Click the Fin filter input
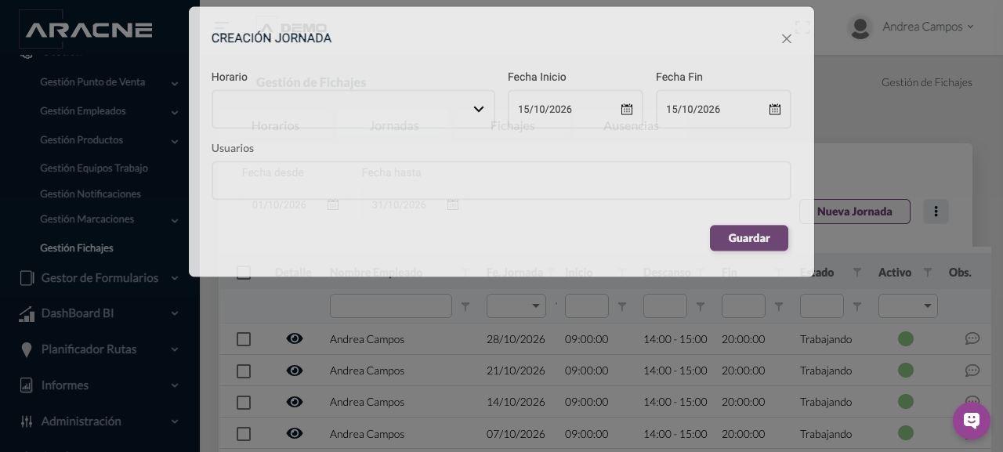1003x452 pixels. pos(744,306)
